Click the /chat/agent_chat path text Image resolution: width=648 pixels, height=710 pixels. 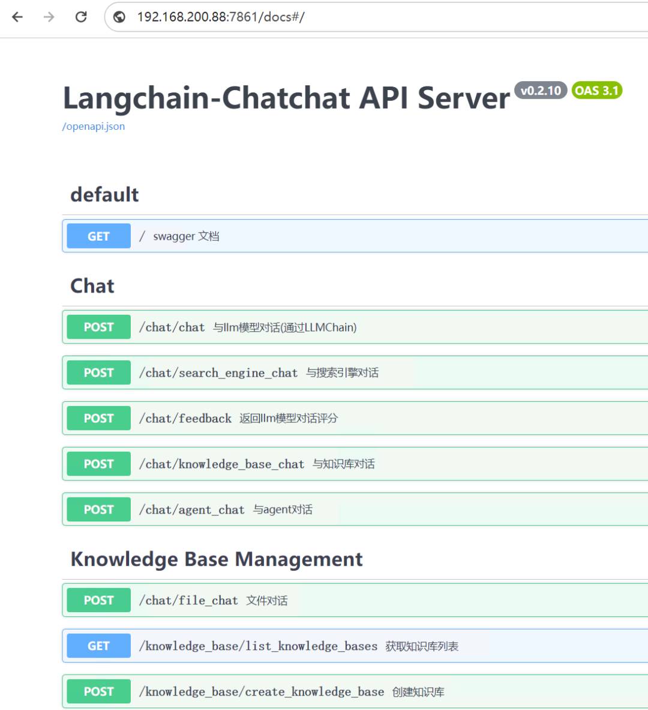[192, 510]
